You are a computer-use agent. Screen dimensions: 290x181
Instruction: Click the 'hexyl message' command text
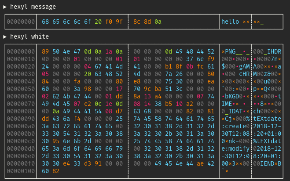[x=33, y=7]
